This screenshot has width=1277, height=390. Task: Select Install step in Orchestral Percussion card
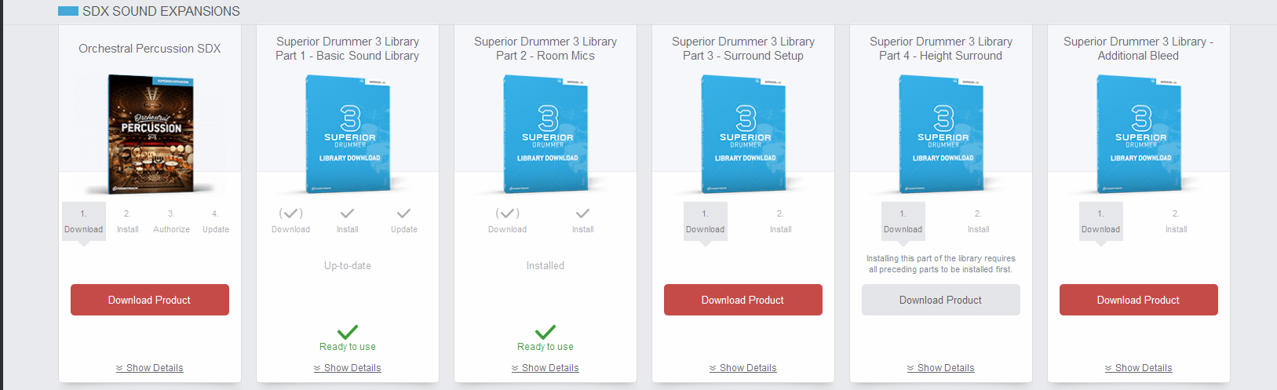(x=128, y=221)
